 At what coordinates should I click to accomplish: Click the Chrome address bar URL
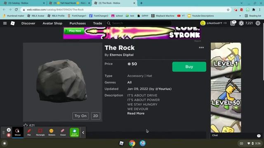point(55,10)
